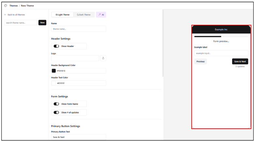This screenshot has width=255, height=142.
Task: Turn off Show # of updates switch
Action: (56, 112)
